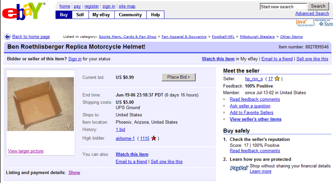
Task: Click the pay link in the top navigation
Action: pyautogui.click(x=77, y=6)
